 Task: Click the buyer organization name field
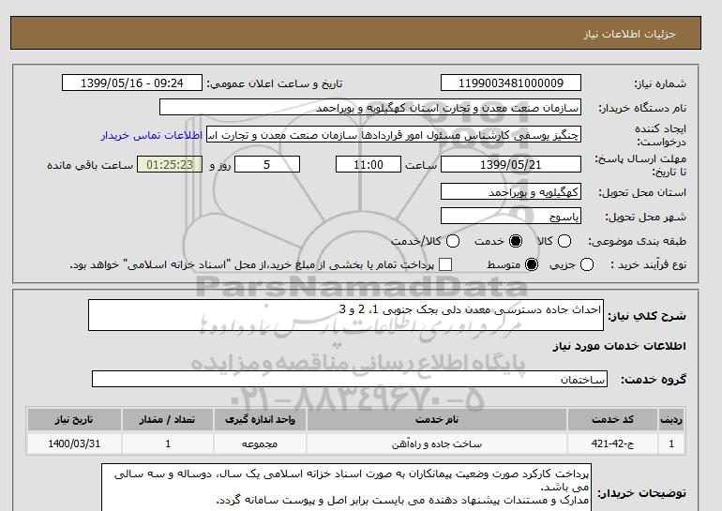(370, 108)
